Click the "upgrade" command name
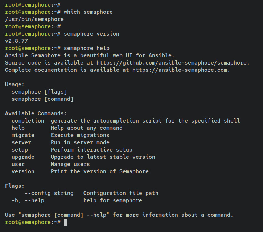The image size is (263, 232). (x=23, y=157)
